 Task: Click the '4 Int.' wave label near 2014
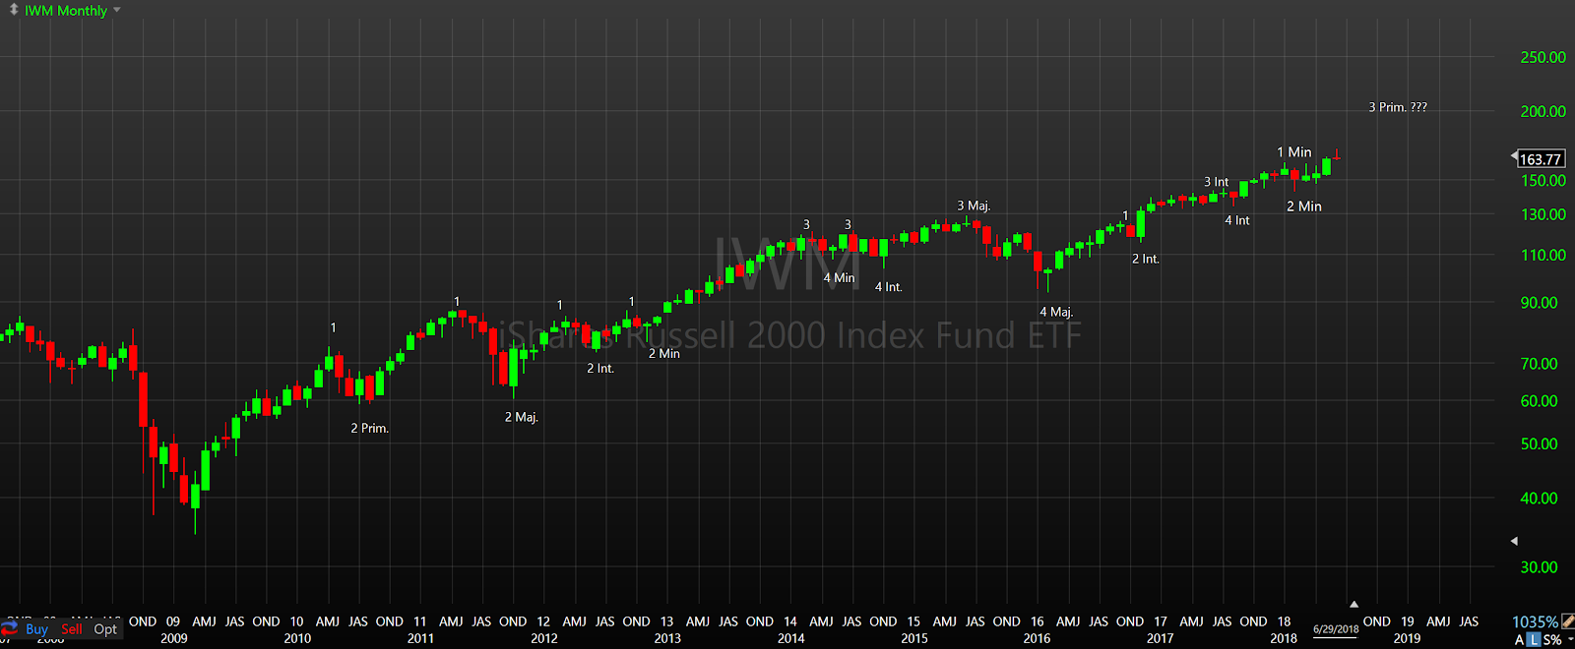click(889, 287)
